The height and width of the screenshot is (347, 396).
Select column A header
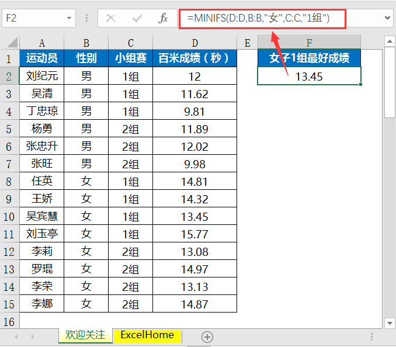click(x=42, y=43)
